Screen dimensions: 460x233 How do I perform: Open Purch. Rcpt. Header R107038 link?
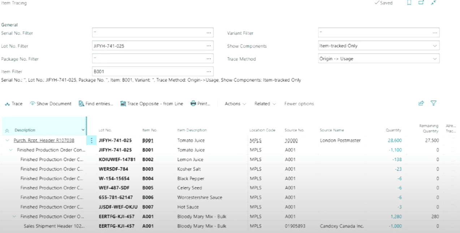[x=44, y=140]
